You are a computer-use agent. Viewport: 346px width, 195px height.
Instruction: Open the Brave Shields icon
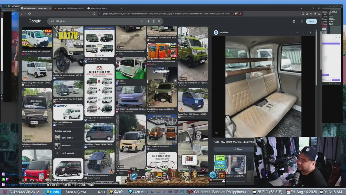[236, 14]
